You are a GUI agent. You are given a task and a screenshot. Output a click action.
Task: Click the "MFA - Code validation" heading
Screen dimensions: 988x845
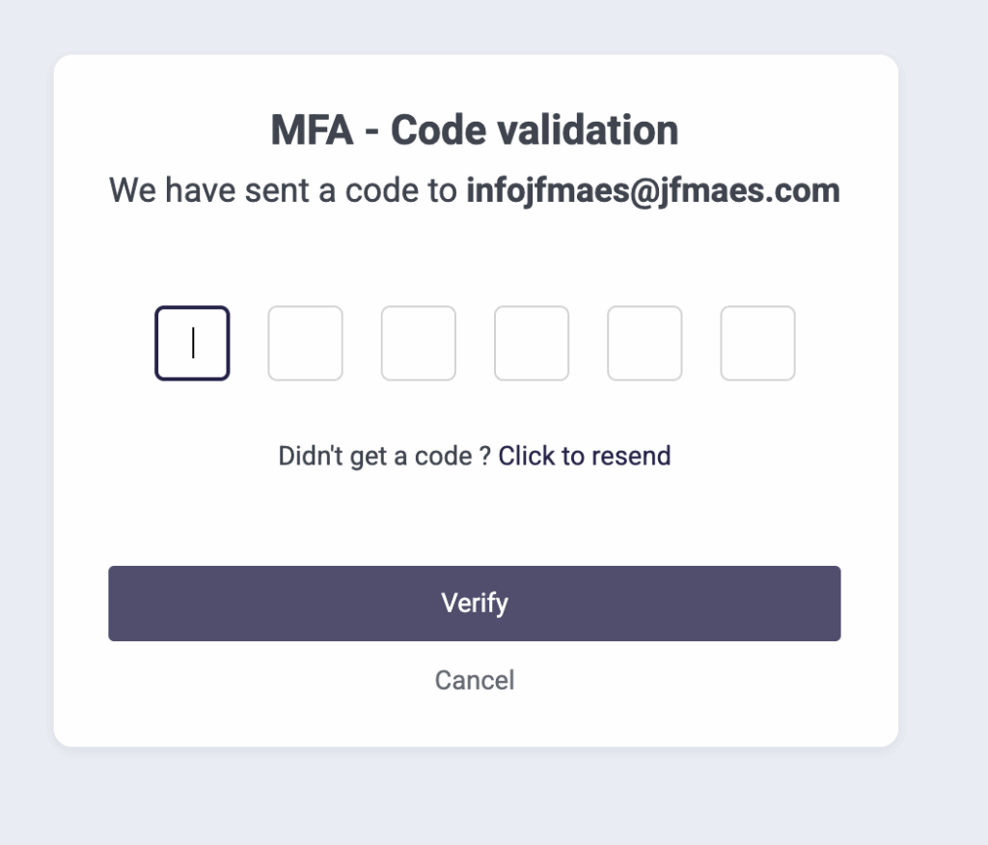point(475,130)
